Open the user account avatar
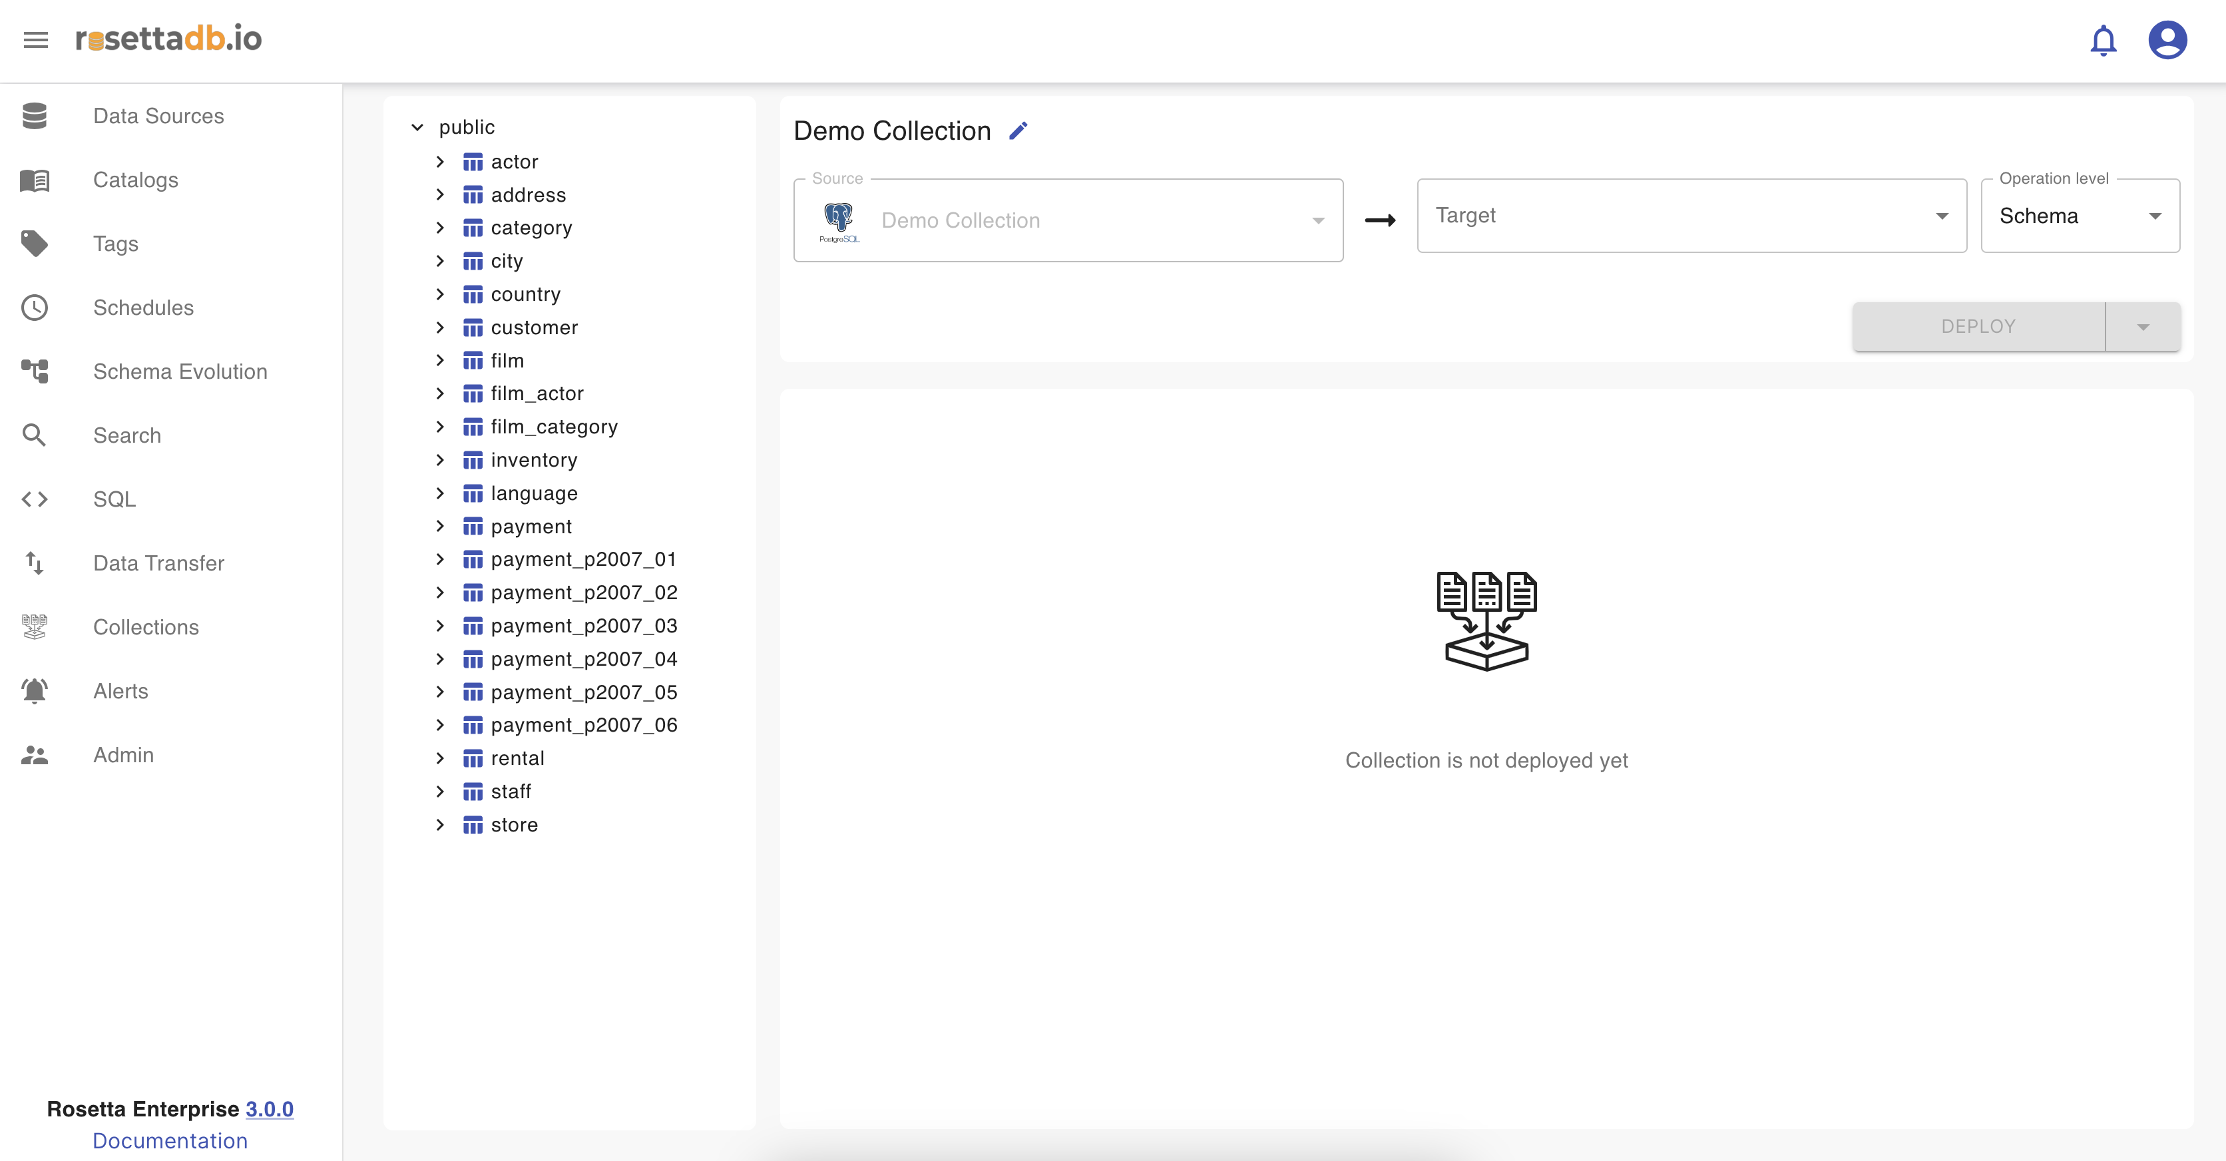2226x1161 pixels. point(2166,40)
